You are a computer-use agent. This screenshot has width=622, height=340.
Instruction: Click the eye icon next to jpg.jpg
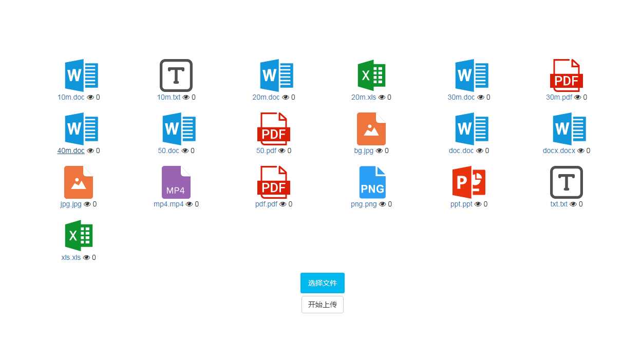tap(87, 204)
